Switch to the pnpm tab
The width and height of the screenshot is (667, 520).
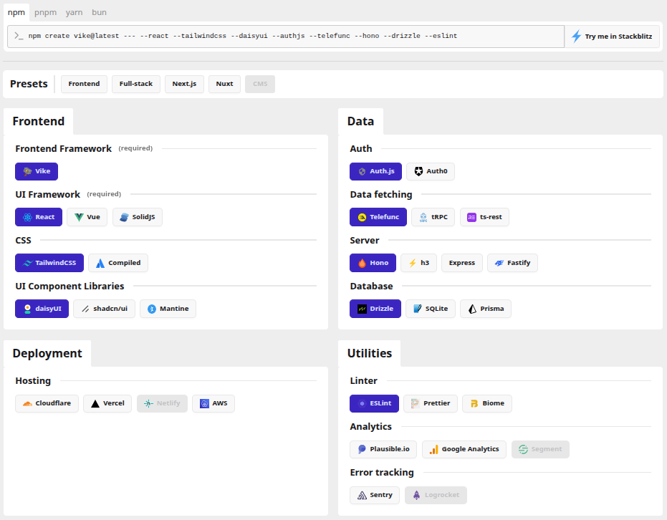[45, 12]
